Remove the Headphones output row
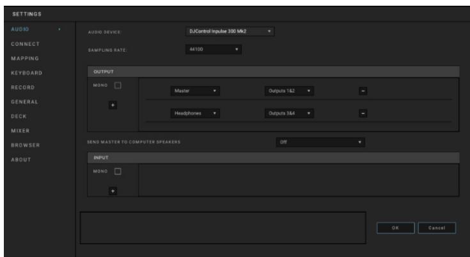 363,114
